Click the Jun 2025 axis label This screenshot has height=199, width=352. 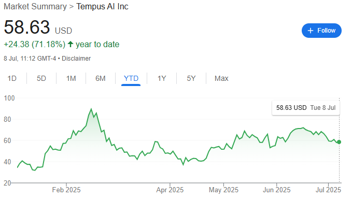(276, 190)
